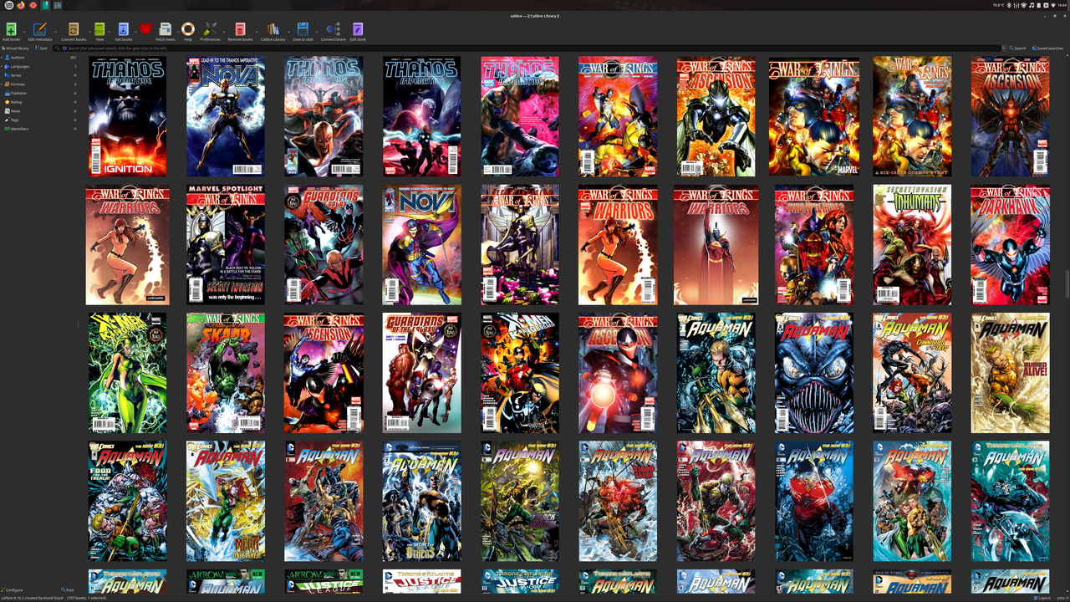Viewport: 1070px width, 602px height.
Task: Select the Skaar War of Kings cover
Action: [x=226, y=373]
